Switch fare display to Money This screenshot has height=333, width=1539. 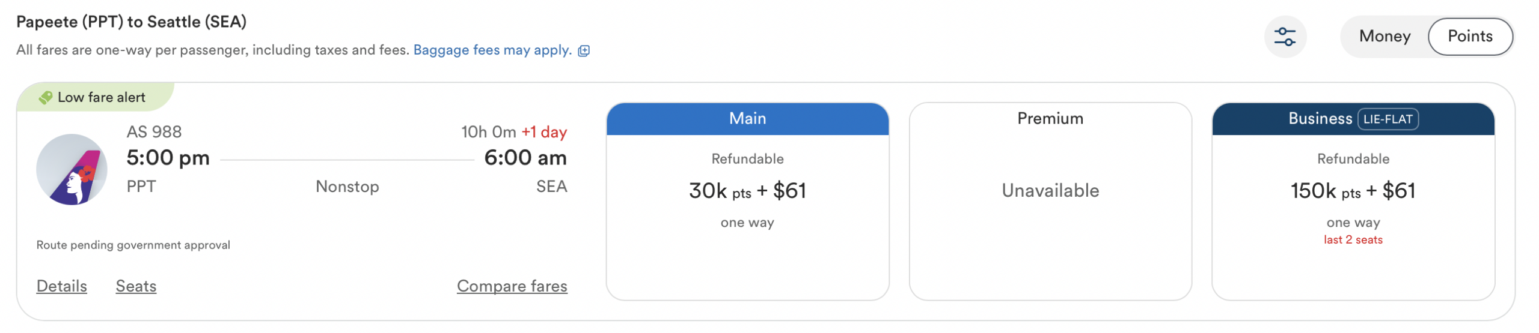[x=1384, y=37]
